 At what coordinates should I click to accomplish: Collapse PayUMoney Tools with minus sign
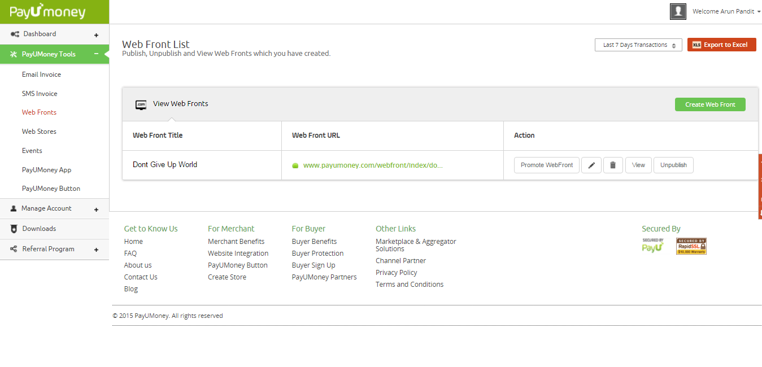coord(96,54)
